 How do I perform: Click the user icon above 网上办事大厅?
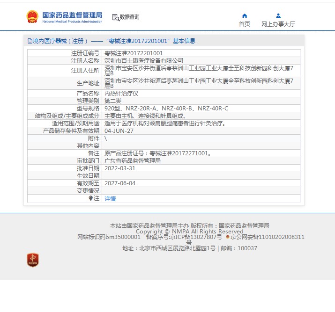pos(278,15)
